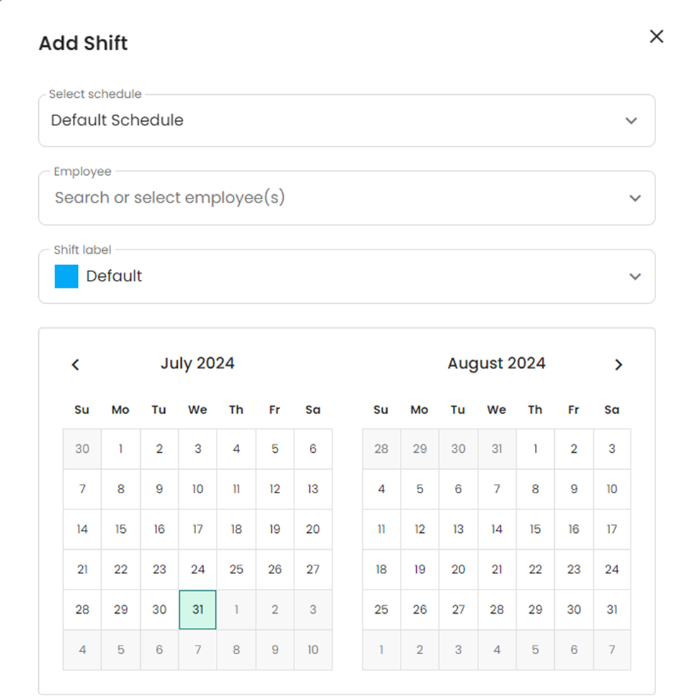
Task: Close the Add Shift dialog
Action: click(656, 36)
